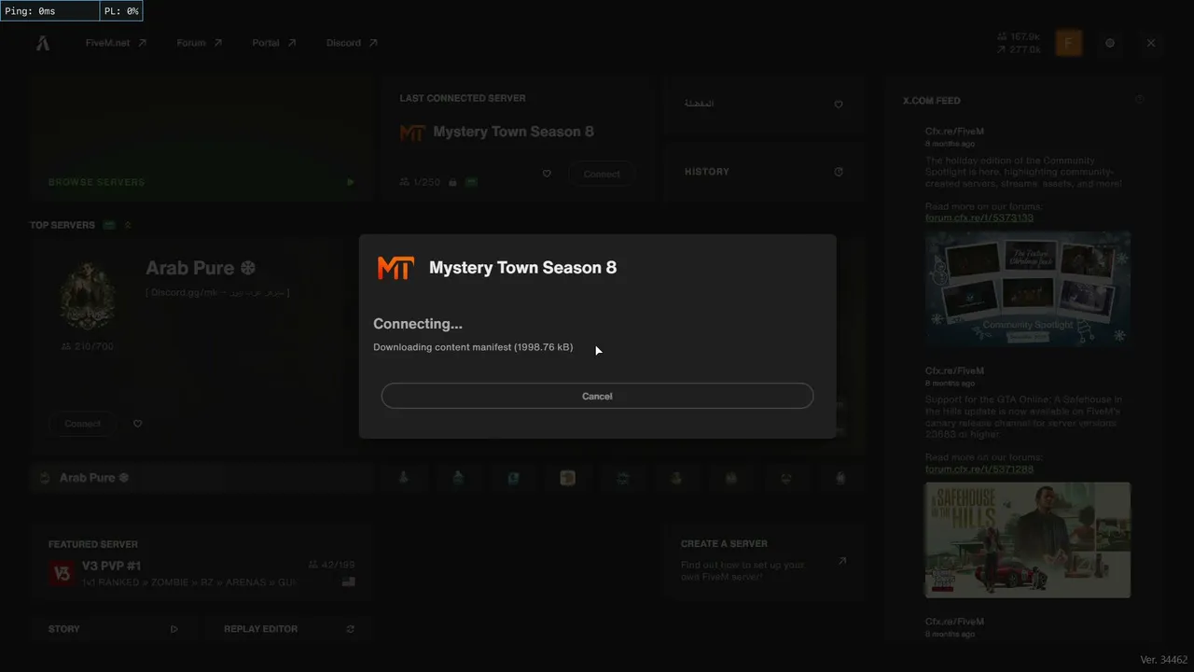Open the settings gear icon

point(1110,43)
